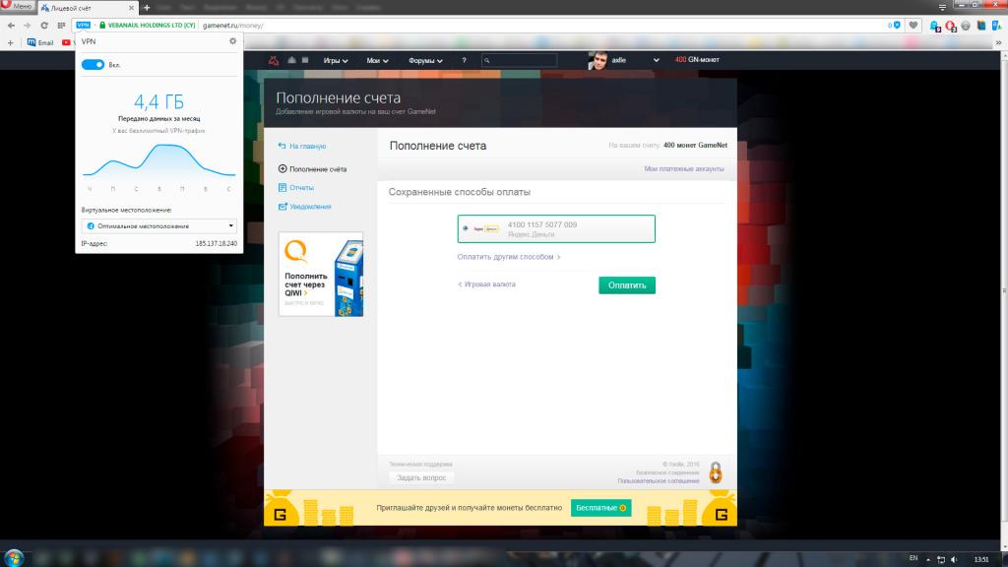The width and height of the screenshot is (1008, 567).
Task: Open the "Оптимальное местоположение" dropdown
Action: click(158, 225)
